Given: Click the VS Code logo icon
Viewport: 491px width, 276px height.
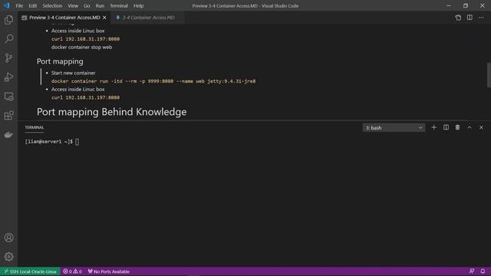Looking at the screenshot, I should click(7, 5).
